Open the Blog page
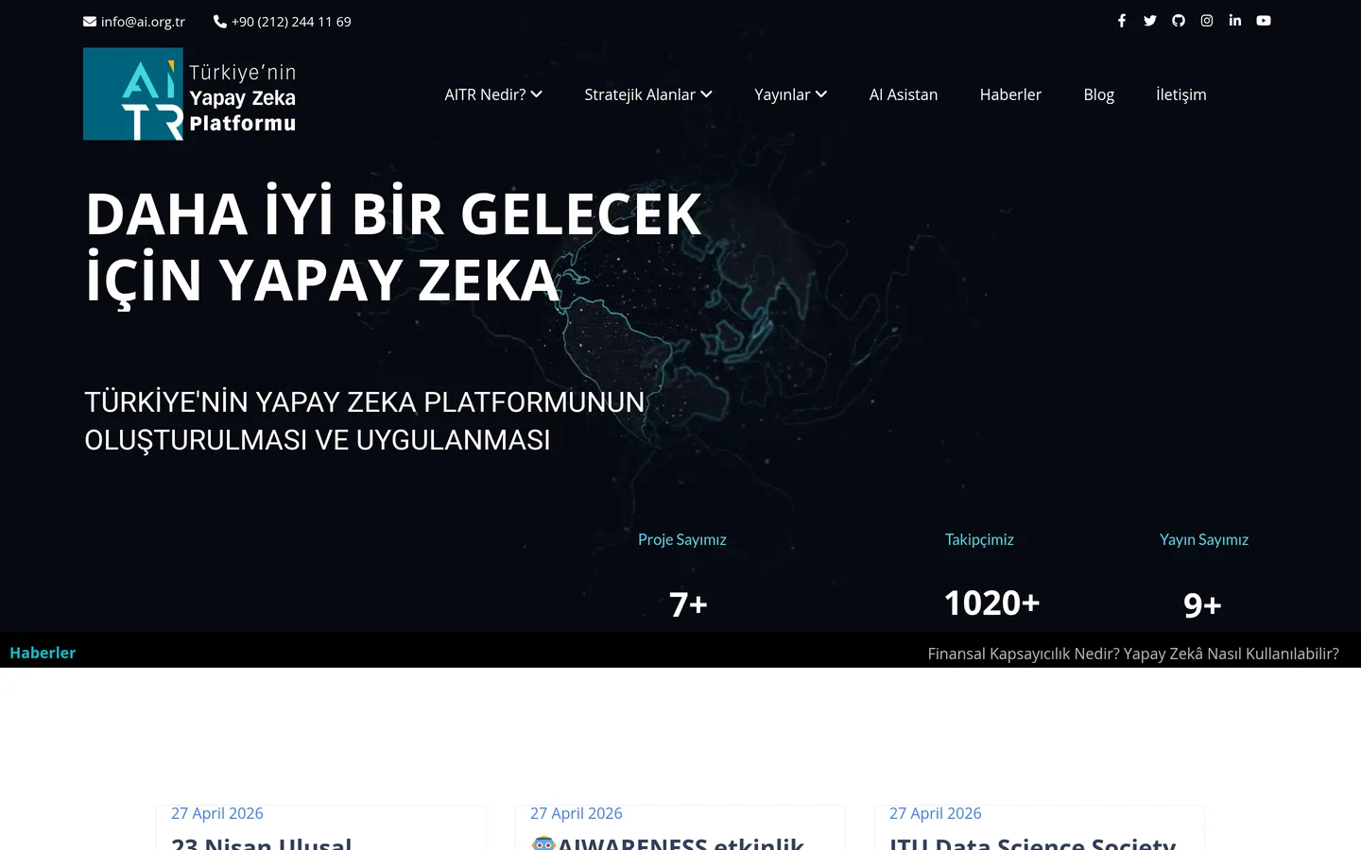 1099,94
